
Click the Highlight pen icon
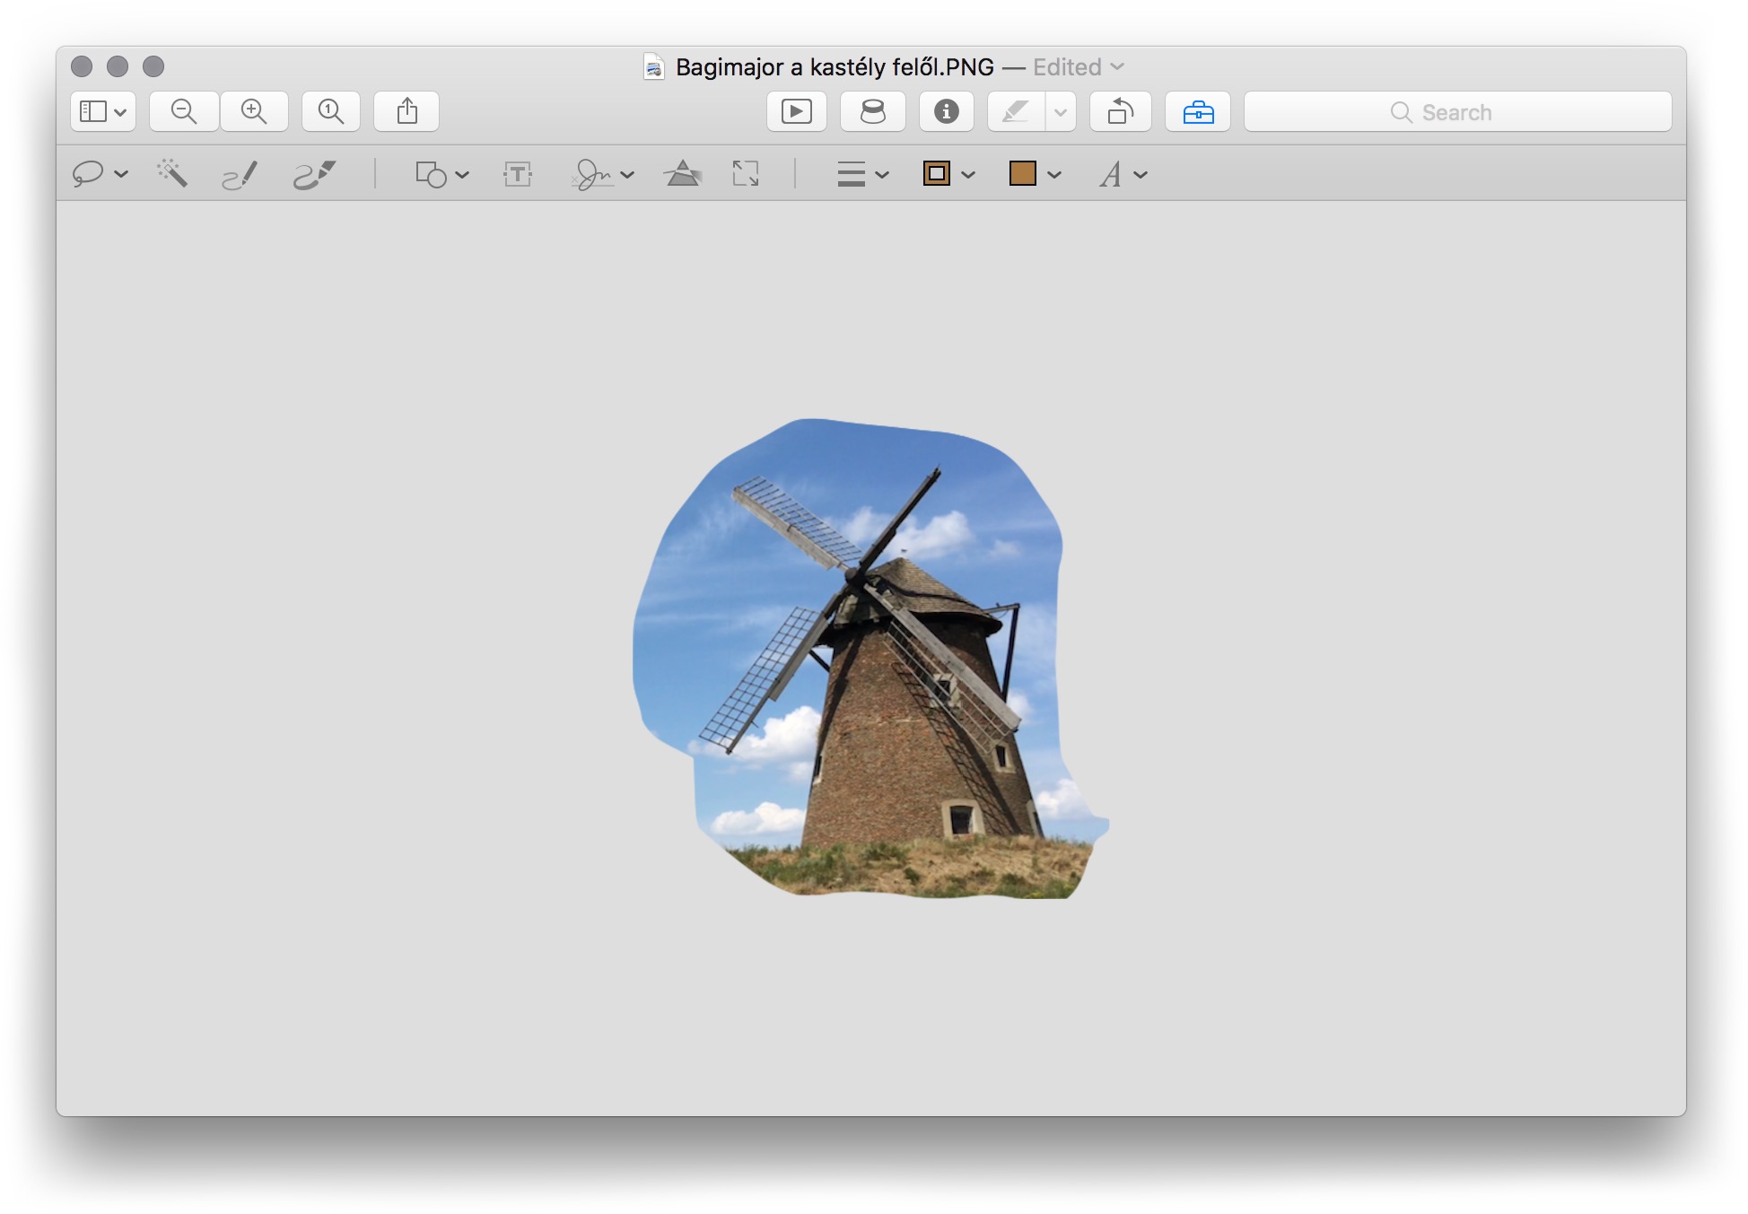pos(1016,111)
